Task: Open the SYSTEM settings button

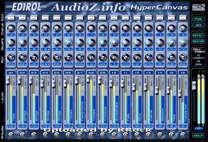Action: pos(199,41)
